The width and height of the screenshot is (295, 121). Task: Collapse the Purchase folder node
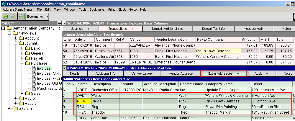(22, 63)
